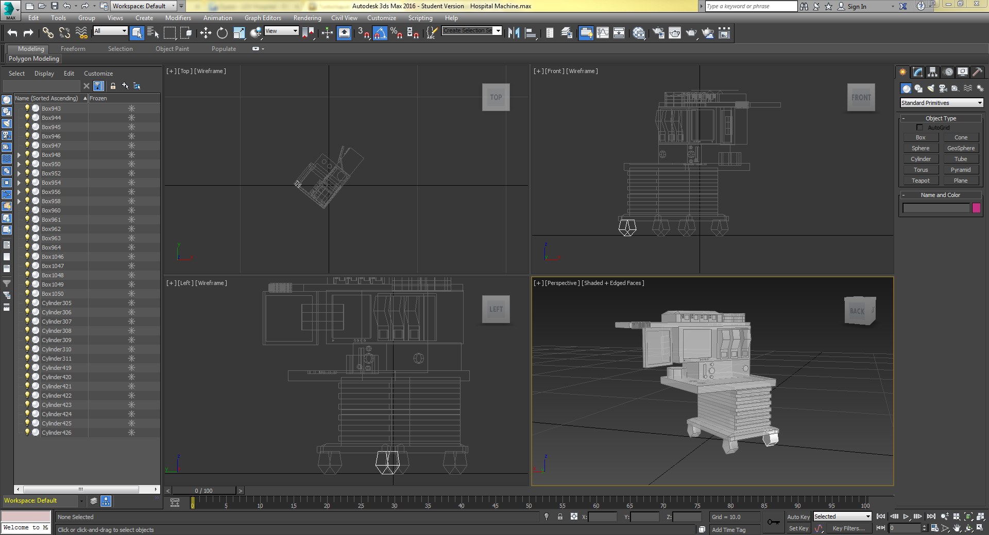Switch to the Freeform ribbon tab
The height and width of the screenshot is (535, 989).
click(x=73, y=49)
